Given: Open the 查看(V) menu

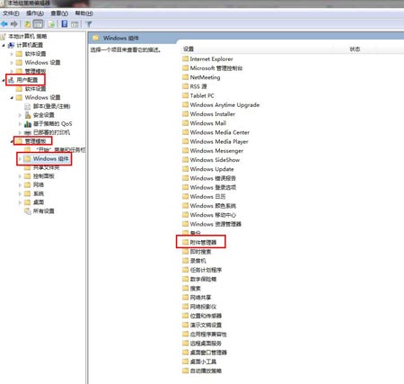Looking at the screenshot, I should tap(59, 13).
